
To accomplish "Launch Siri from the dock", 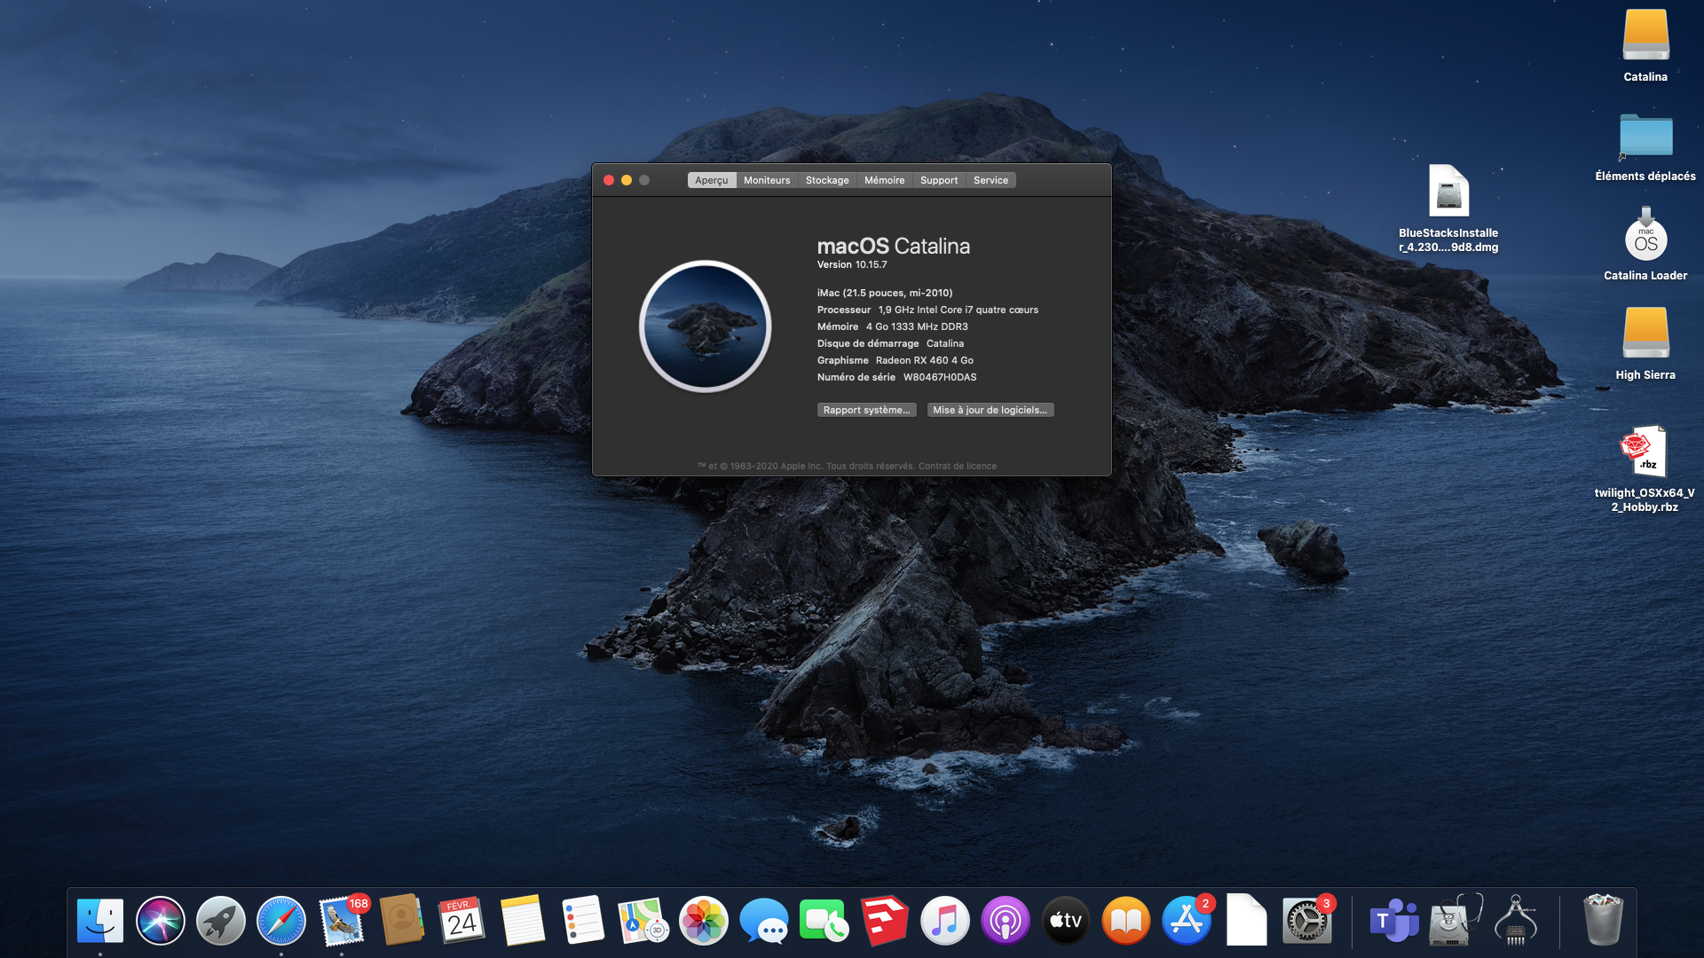I will click(160, 921).
